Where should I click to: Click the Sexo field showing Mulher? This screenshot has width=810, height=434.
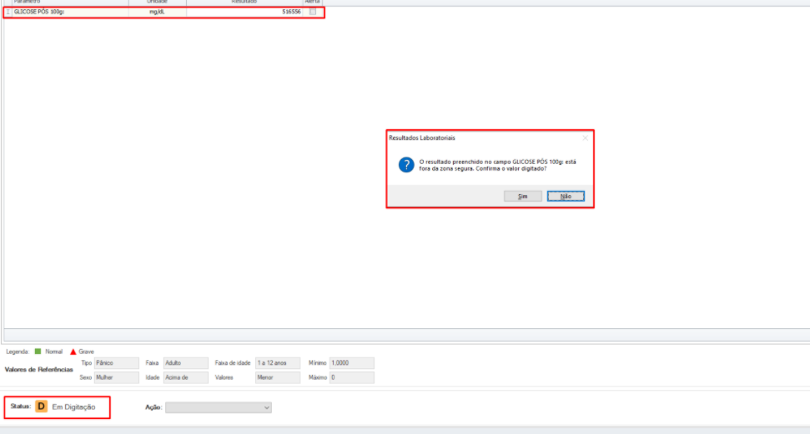pyautogui.click(x=117, y=377)
